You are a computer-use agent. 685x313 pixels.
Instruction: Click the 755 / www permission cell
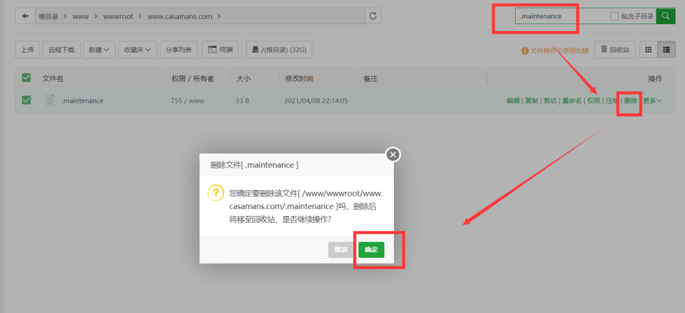coord(187,100)
